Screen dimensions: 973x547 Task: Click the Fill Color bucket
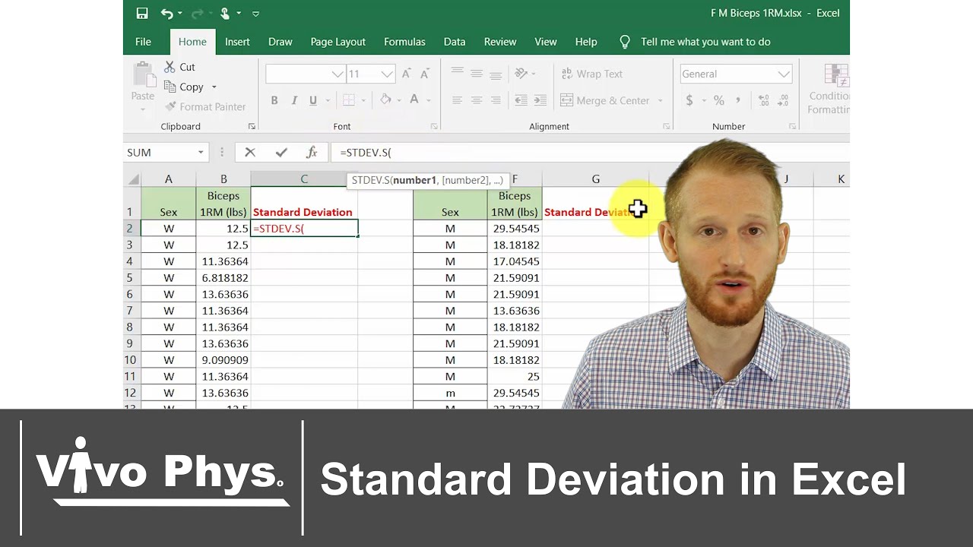[x=386, y=100]
